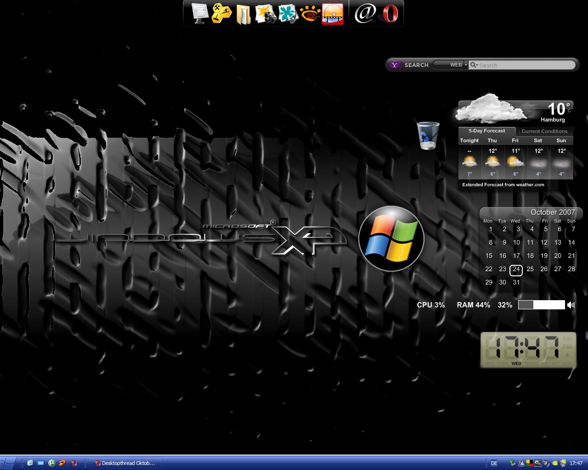
Task: Open the gears tray icon
Action: pos(538,463)
